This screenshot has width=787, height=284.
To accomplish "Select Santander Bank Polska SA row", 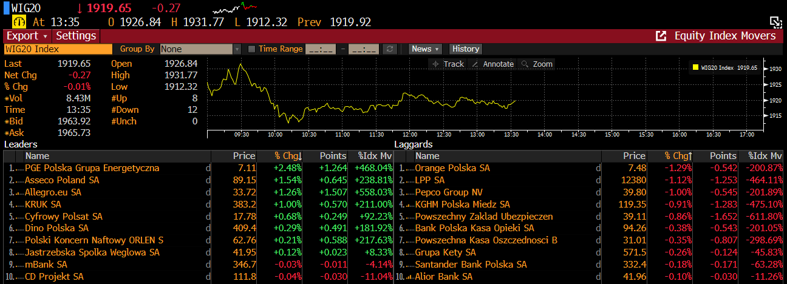I will pos(589,265).
